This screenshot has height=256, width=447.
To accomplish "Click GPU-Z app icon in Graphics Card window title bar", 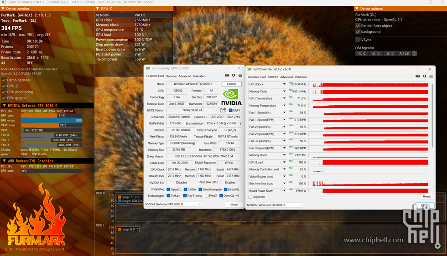I will 148,68.
